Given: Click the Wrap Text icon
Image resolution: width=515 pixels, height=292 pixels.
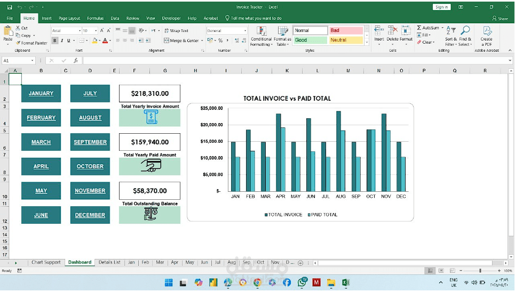Looking at the screenshot, I should [x=167, y=31].
